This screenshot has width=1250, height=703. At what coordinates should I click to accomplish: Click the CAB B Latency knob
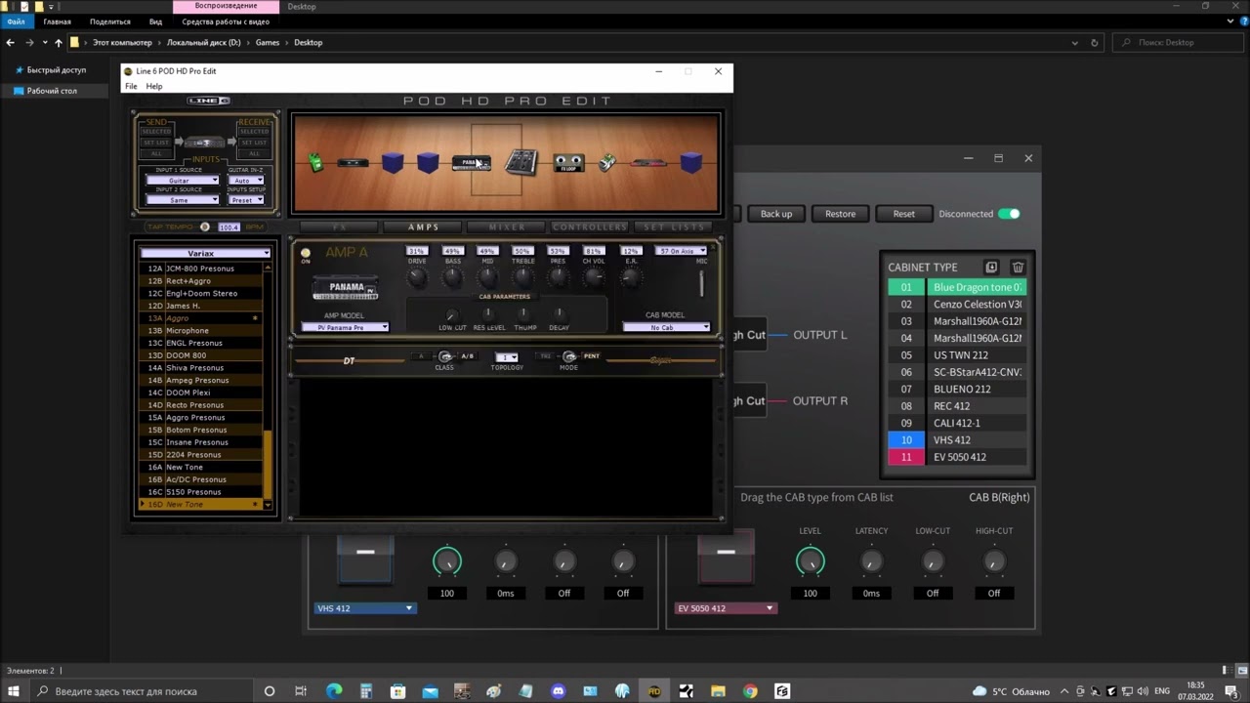tap(871, 561)
